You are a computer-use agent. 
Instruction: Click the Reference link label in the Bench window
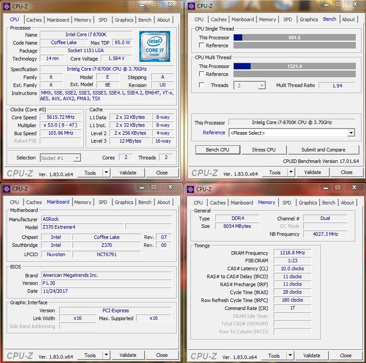(214, 132)
